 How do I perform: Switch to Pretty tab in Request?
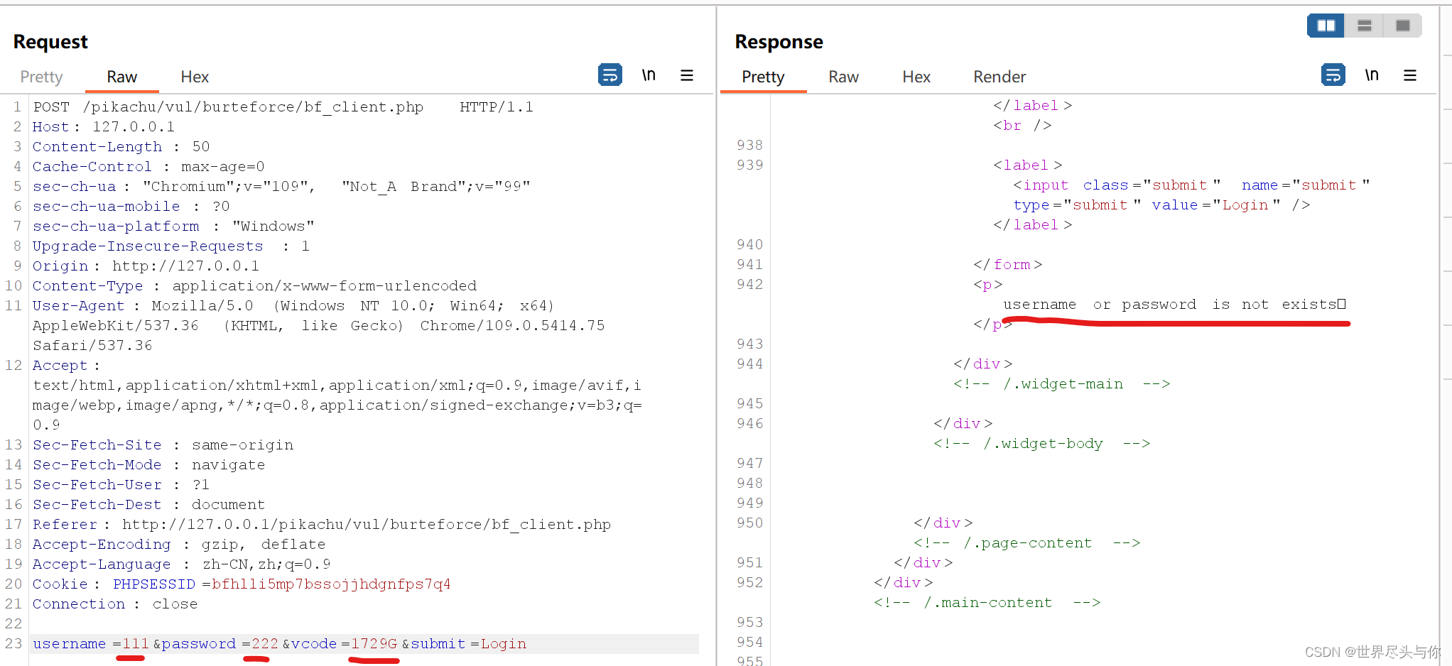click(x=41, y=77)
